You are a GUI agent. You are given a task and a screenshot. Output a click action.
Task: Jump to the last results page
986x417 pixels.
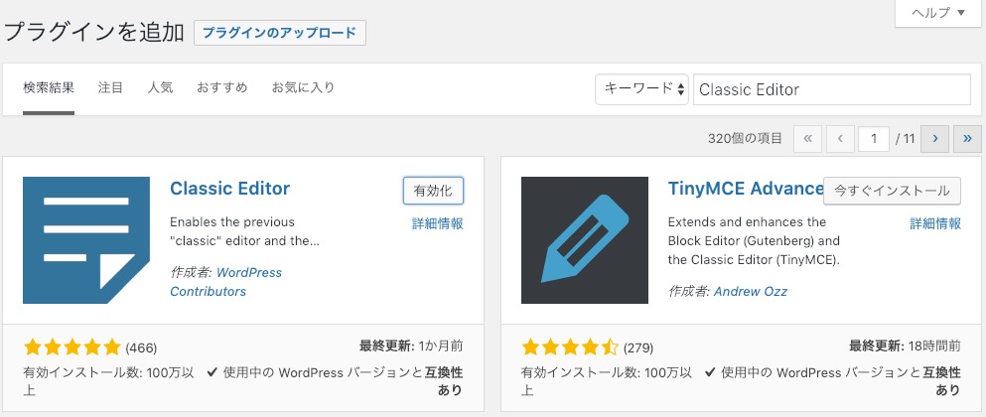pyautogui.click(x=967, y=139)
